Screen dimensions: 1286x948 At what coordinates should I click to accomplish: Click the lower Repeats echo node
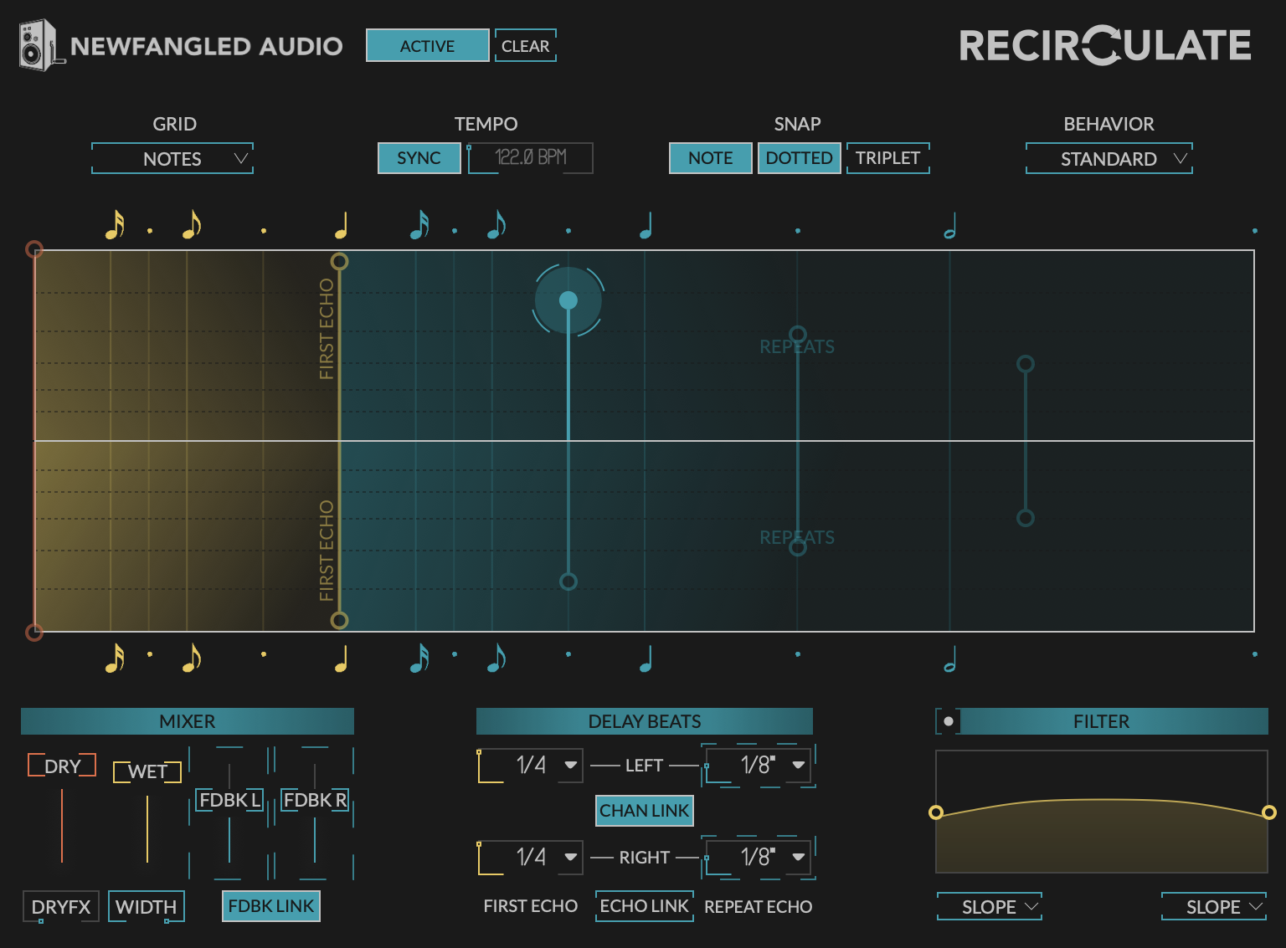(x=798, y=548)
